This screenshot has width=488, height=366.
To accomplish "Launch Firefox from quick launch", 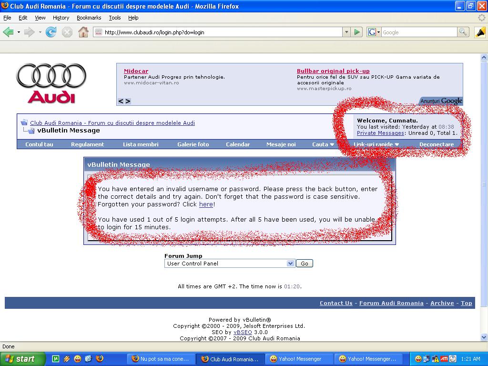I will (x=100, y=359).
